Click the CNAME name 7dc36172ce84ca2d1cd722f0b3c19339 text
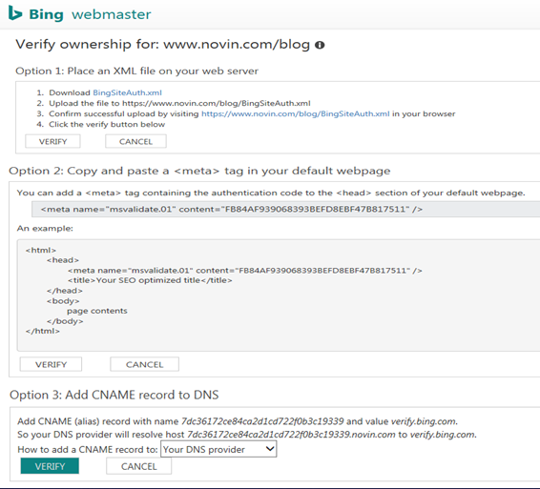Viewport: 540px width, 489px height. (x=262, y=421)
